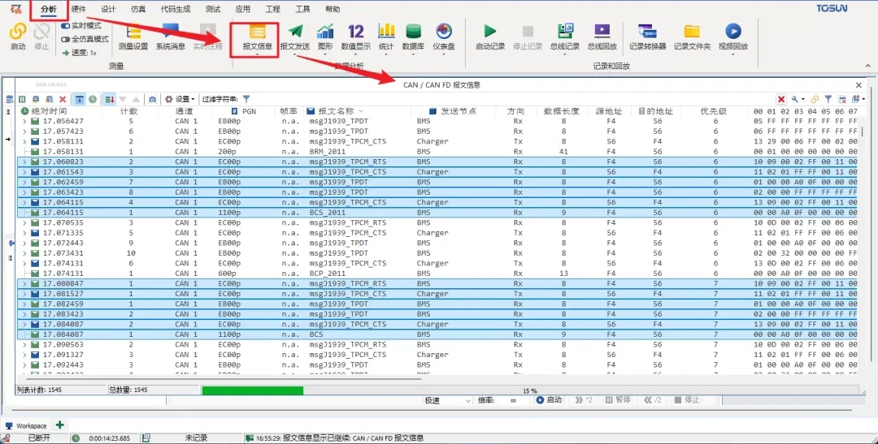
Task: Expand the 17.080847 message row
Action: 24,283
